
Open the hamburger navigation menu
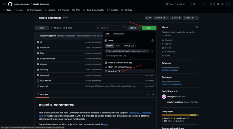tap(4, 4)
